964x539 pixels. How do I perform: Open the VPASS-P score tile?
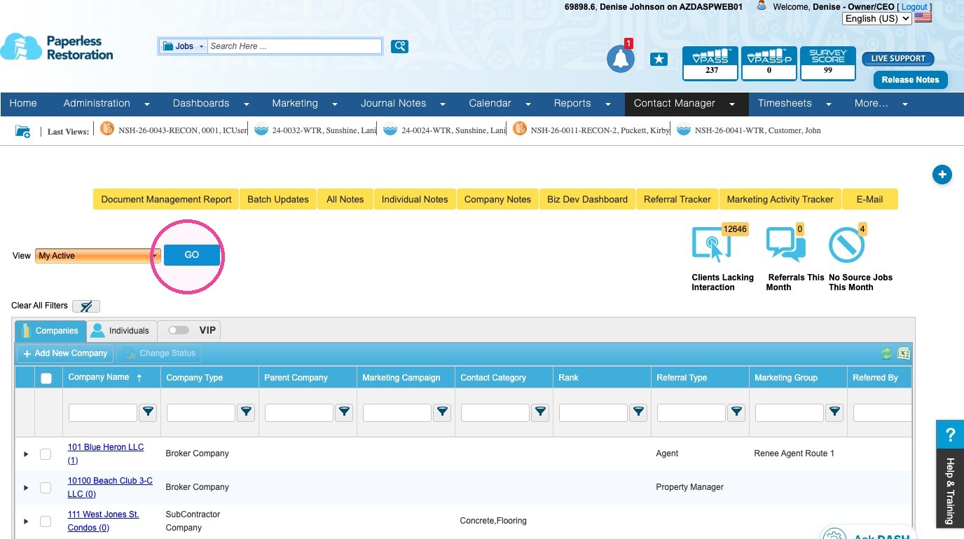coord(769,64)
